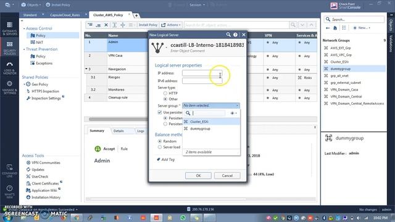Click IP address input field
The width and height of the screenshot is (395, 222).
click(x=202, y=73)
